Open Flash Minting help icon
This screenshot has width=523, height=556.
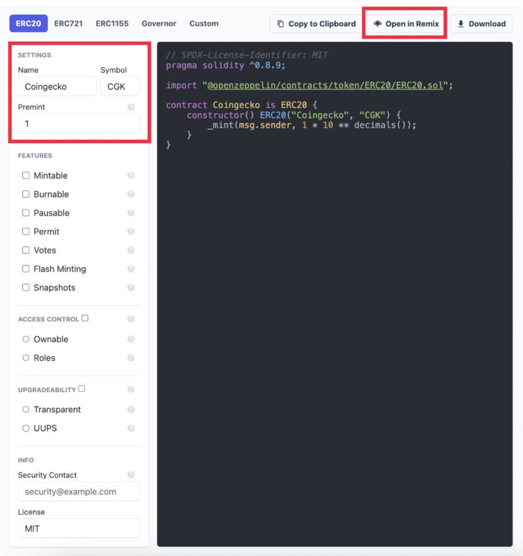(131, 269)
